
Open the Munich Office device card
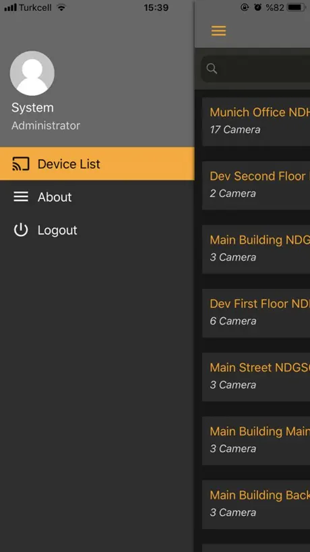click(x=256, y=122)
